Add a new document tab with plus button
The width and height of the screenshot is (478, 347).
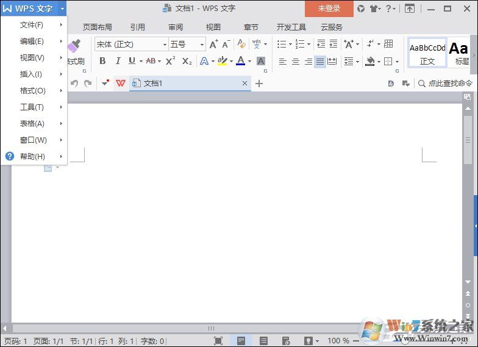coord(259,84)
